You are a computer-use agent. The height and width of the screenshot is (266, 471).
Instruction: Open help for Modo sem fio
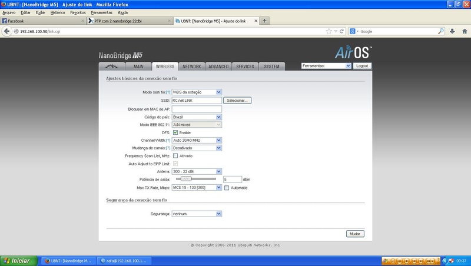[168, 92]
